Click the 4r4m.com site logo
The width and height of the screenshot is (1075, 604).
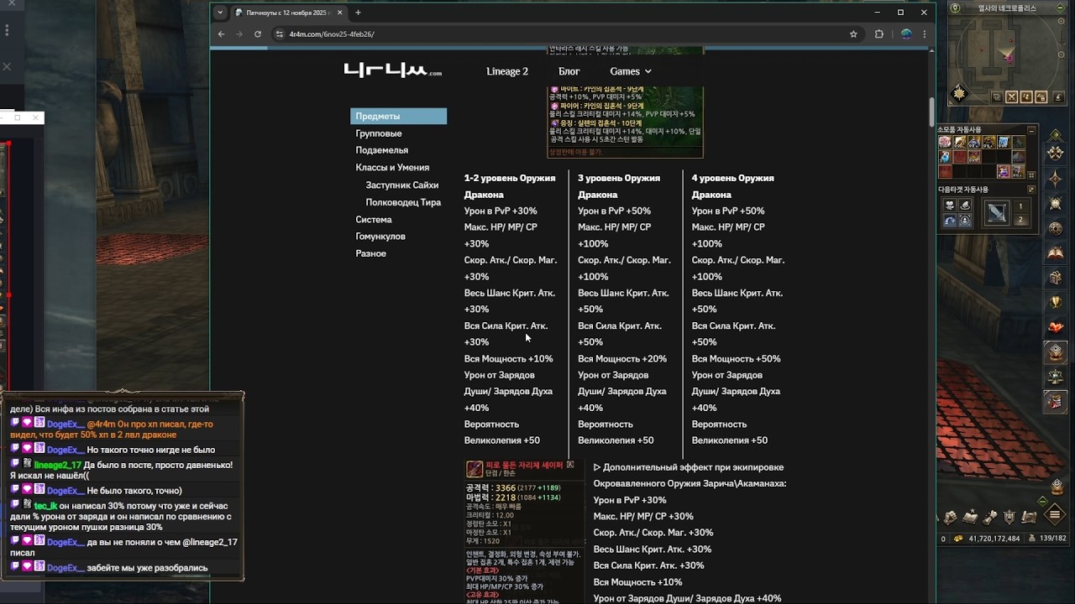(x=392, y=70)
